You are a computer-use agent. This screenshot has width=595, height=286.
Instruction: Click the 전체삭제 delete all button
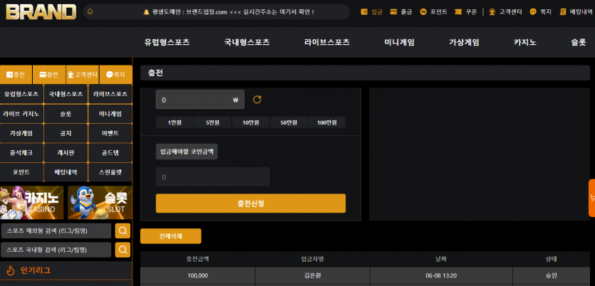[x=171, y=236]
